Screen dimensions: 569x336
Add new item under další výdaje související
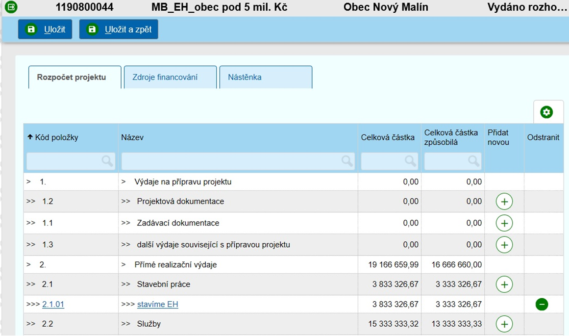point(504,245)
